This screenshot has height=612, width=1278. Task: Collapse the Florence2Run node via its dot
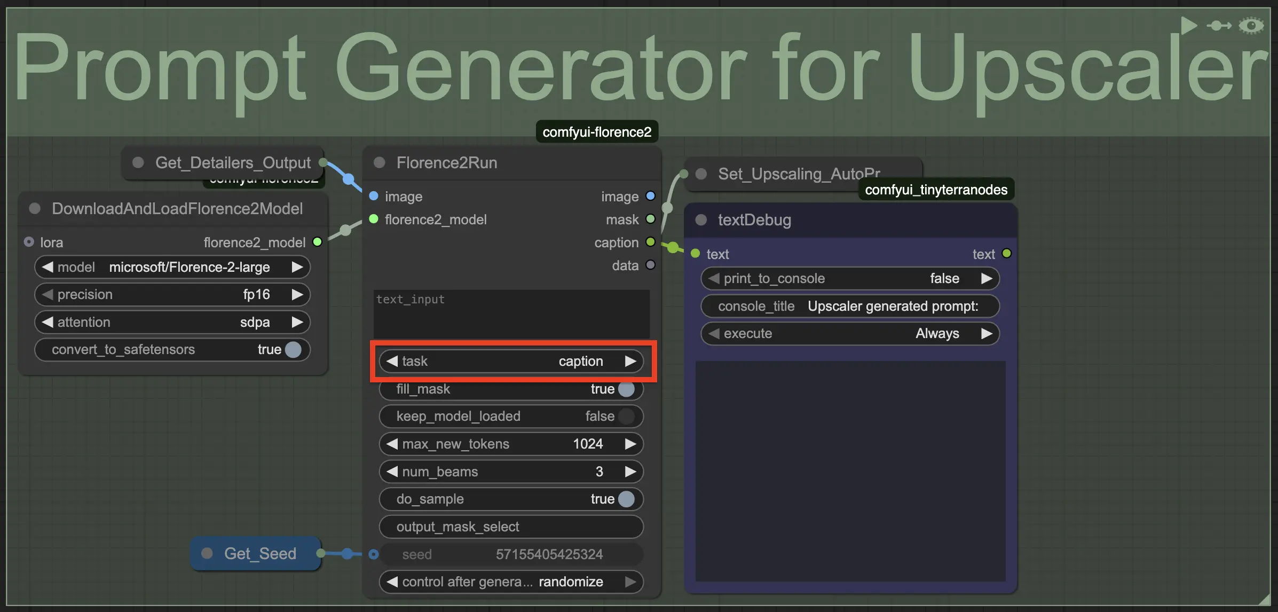[x=380, y=162]
